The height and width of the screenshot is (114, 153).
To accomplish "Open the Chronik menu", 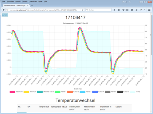I will pos(25,2).
